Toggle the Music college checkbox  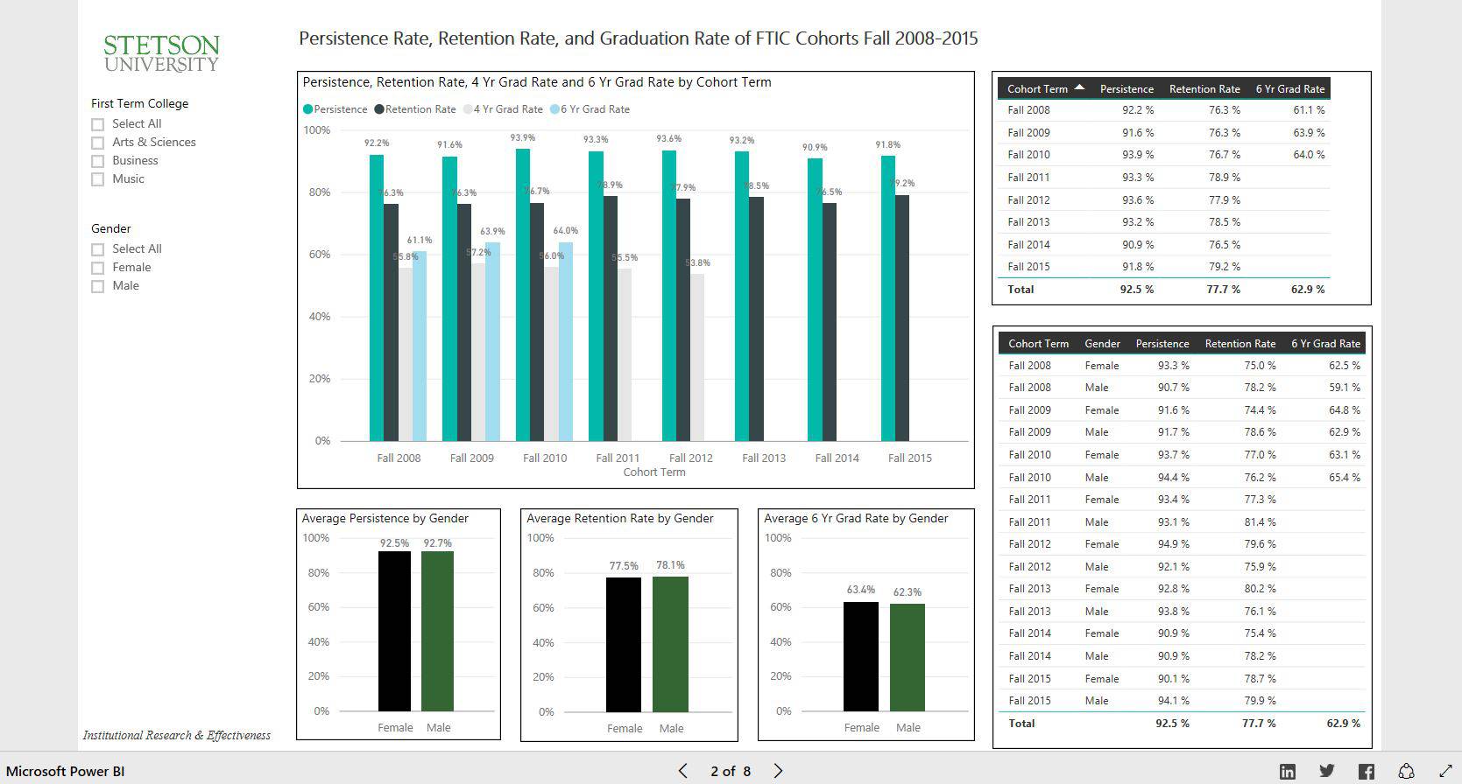click(98, 179)
